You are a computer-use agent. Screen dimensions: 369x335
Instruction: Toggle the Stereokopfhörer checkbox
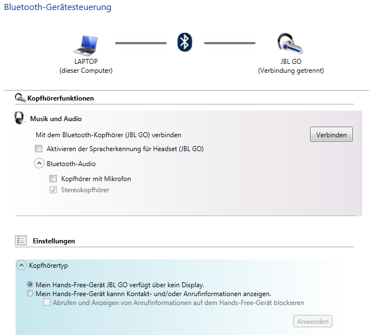(53, 189)
